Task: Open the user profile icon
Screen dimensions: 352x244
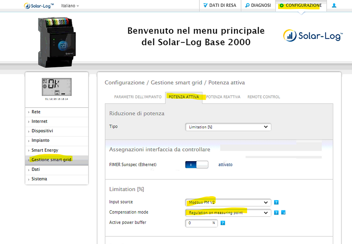Action: click(x=334, y=5)
